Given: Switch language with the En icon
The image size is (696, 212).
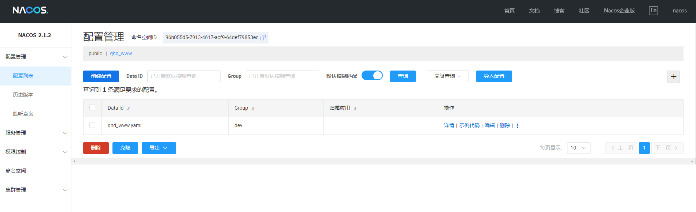Looking at the screenshot, I should (x=654, y=11).
